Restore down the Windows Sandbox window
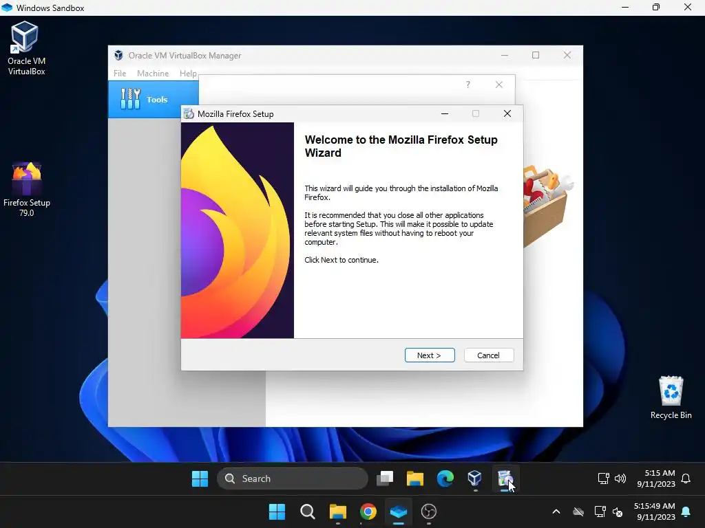The height and width of the screenshot is (528, 705). click(x=656, y=7)
